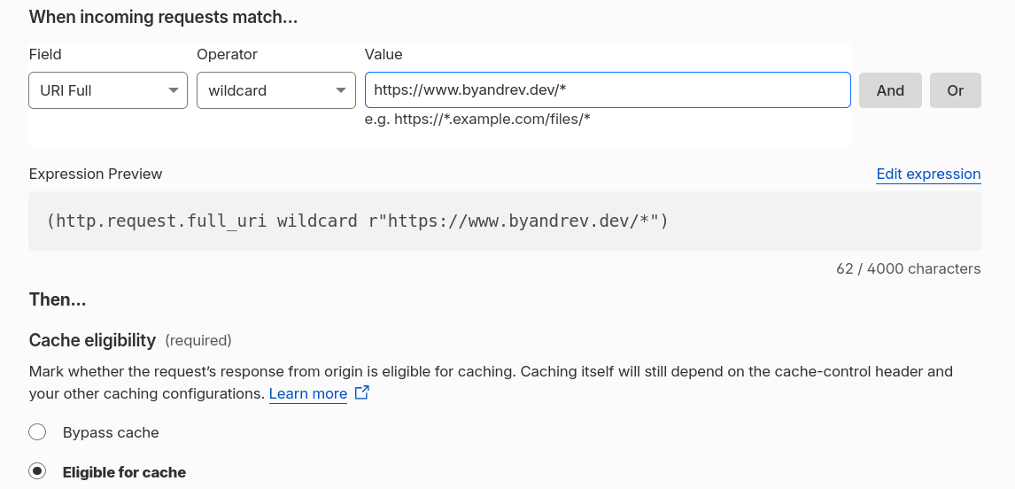Select the Bypass cache radio option

(37, 432)
